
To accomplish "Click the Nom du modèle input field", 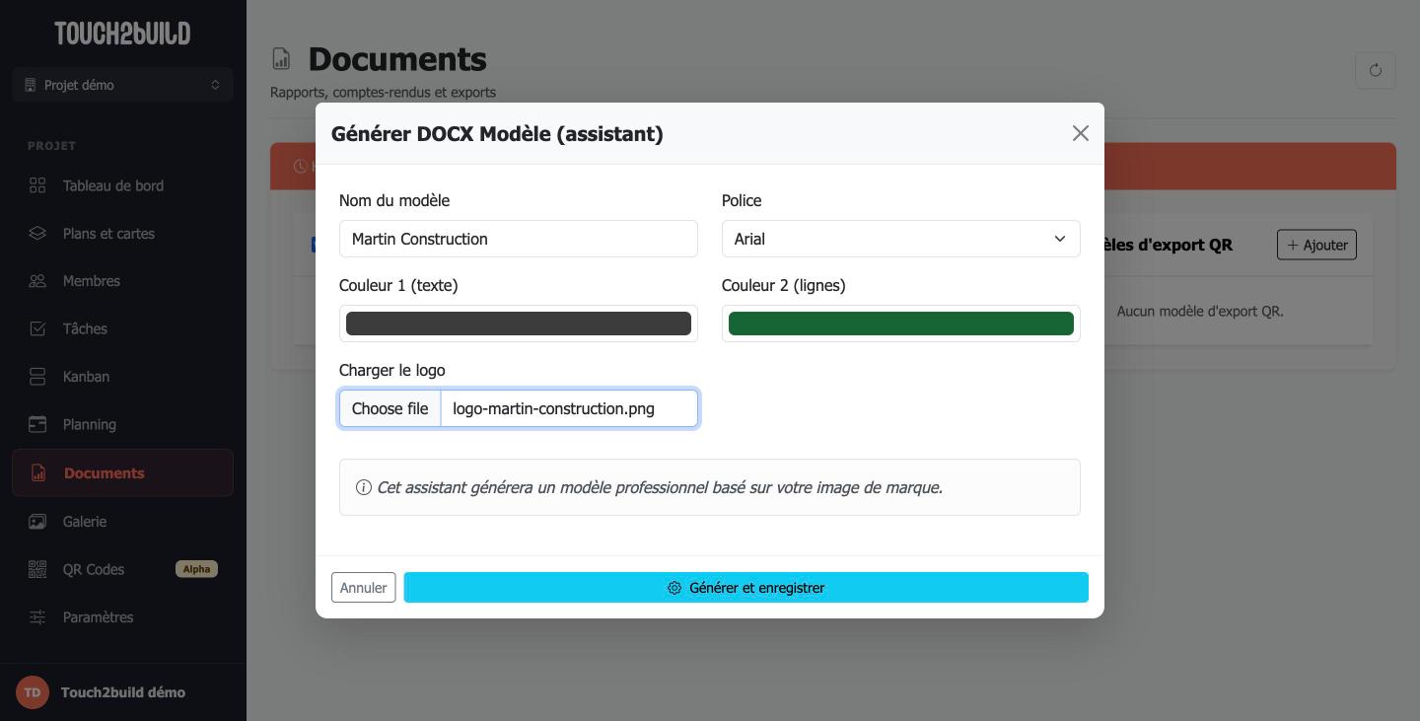I will 519,239.
